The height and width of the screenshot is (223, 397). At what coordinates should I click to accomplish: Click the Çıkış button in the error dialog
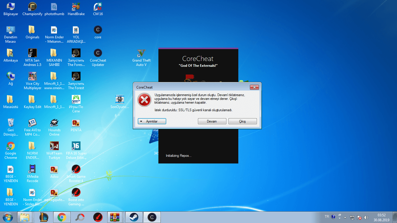coord(242,121)
